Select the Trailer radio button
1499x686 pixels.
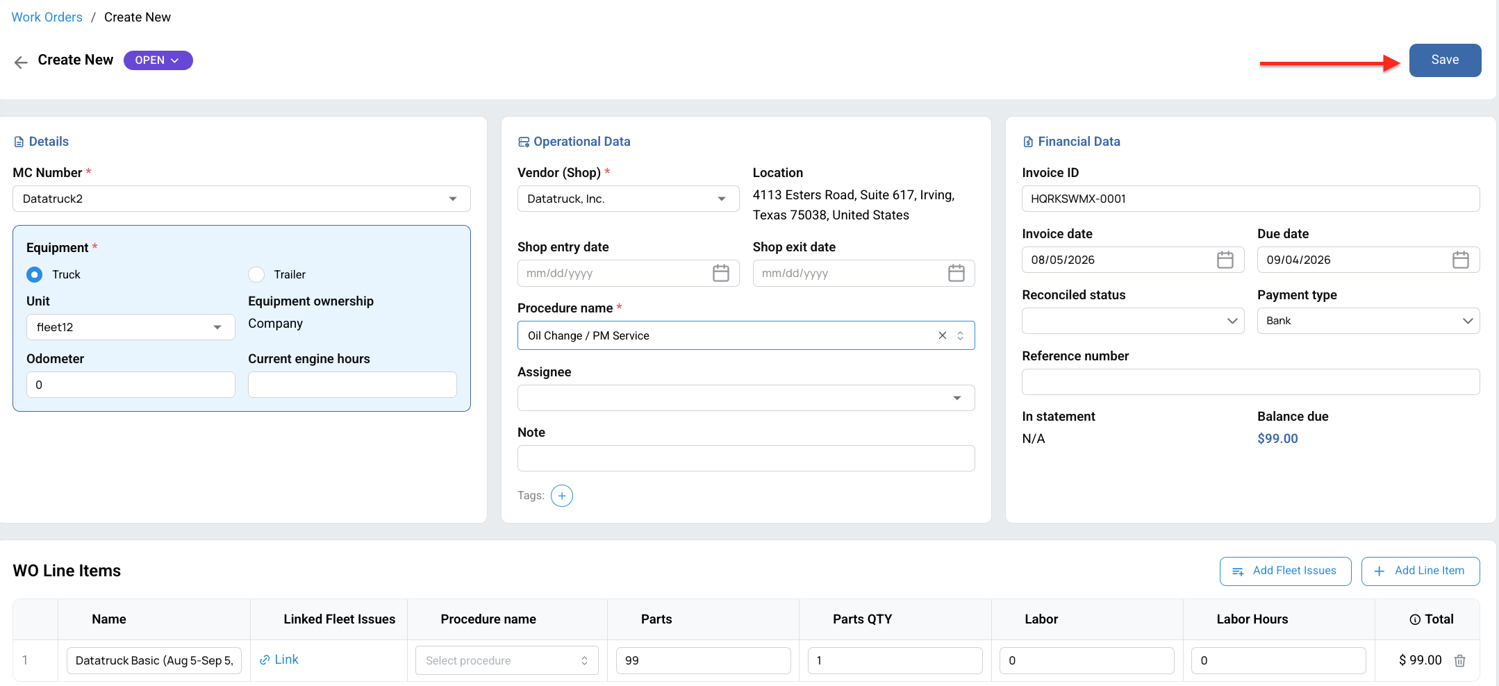pos(256,274)
